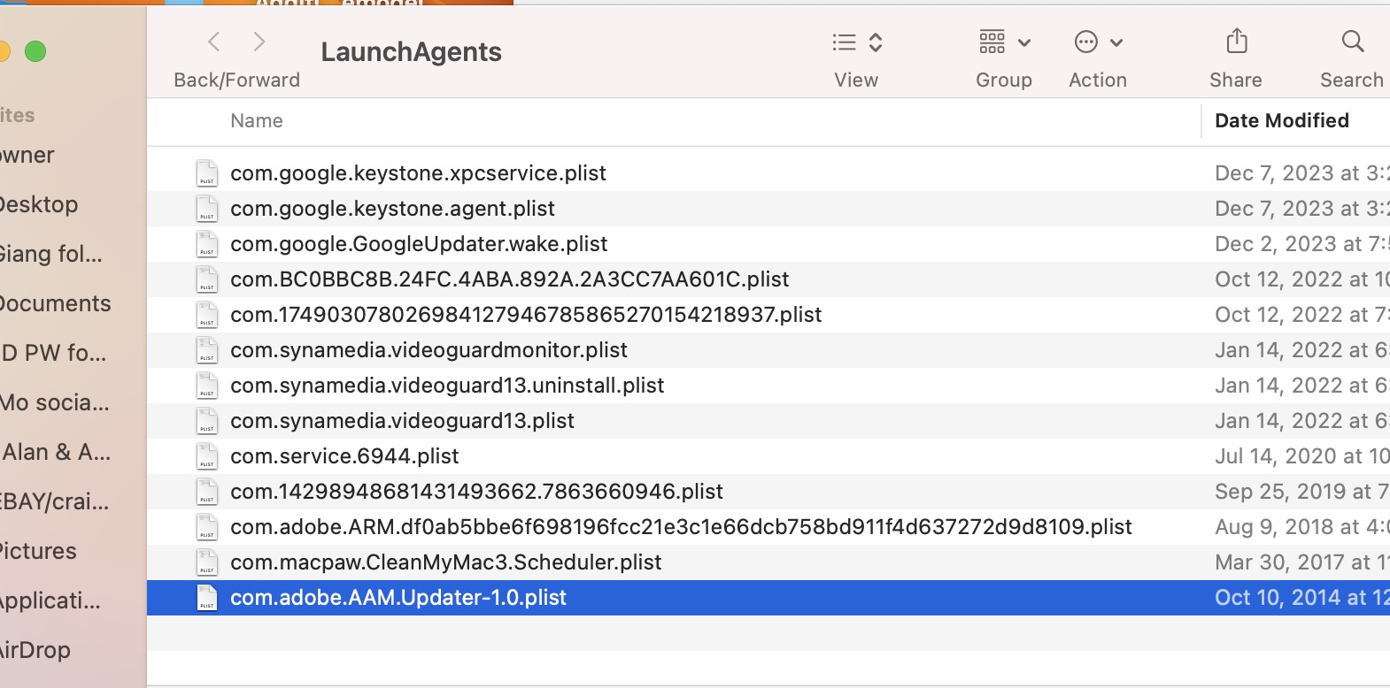Click plist icon for com.macpaw.CleanMyMac3.Scheduler.plist
Screen dimensions: 1390x688
[x=207, y=562]
